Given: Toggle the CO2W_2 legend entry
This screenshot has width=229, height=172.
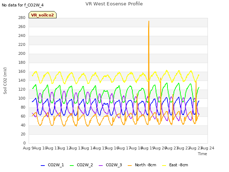Looking at the screenshot, I should click(81, 165).
